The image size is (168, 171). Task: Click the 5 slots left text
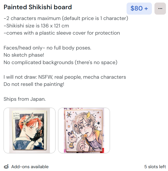tap(155, 167)
